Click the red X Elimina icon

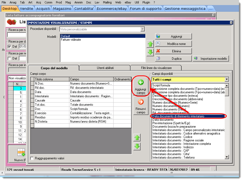point(158,51)
